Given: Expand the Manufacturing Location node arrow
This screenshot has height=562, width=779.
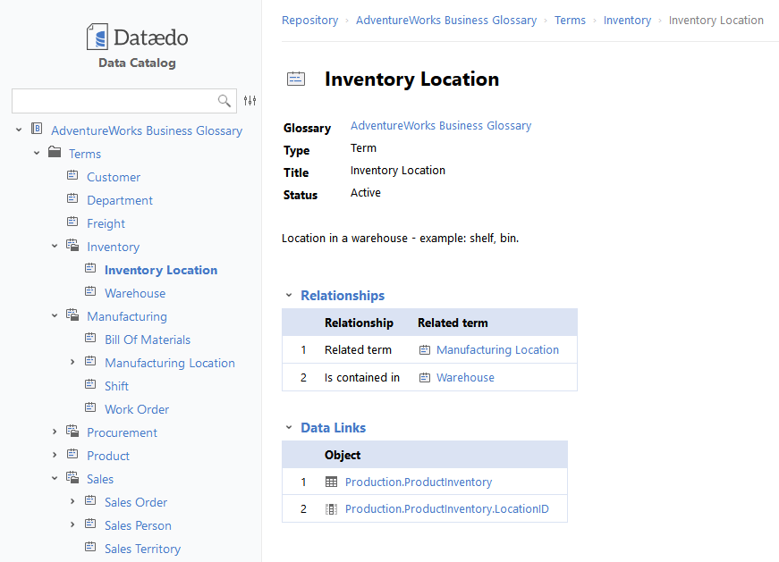Looking at the screenshot, I should click(x=72, y=363).
